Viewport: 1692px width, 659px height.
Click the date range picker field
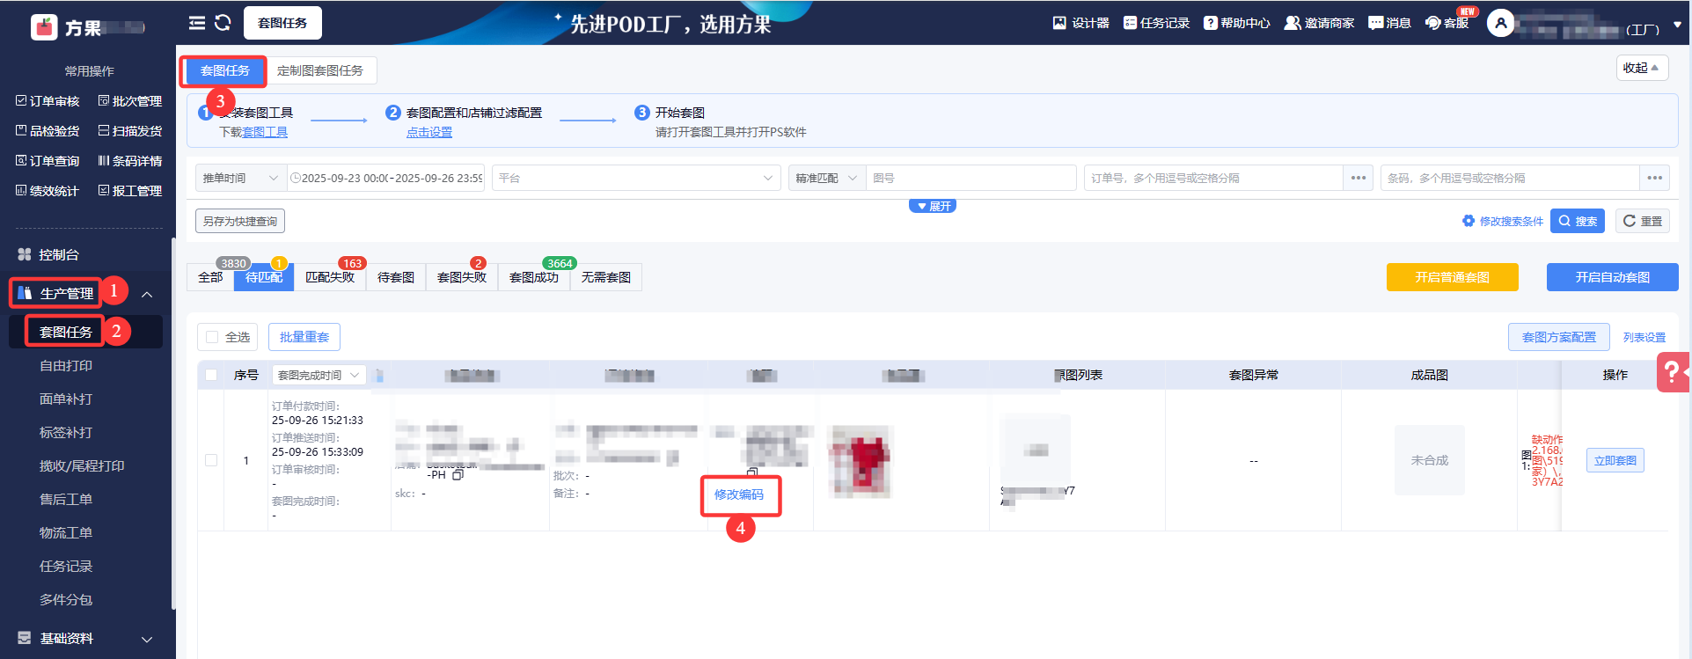click(x=386, y=178)
